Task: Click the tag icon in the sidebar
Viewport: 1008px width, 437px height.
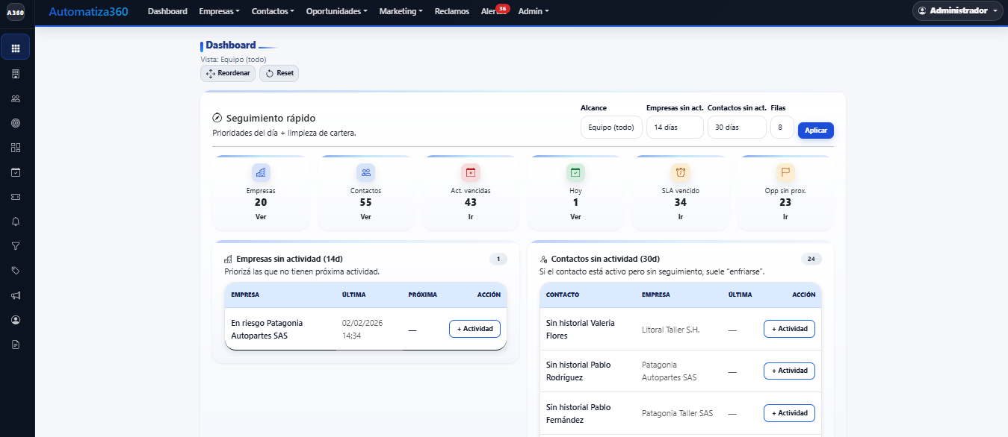Action: tap(16, 271)
